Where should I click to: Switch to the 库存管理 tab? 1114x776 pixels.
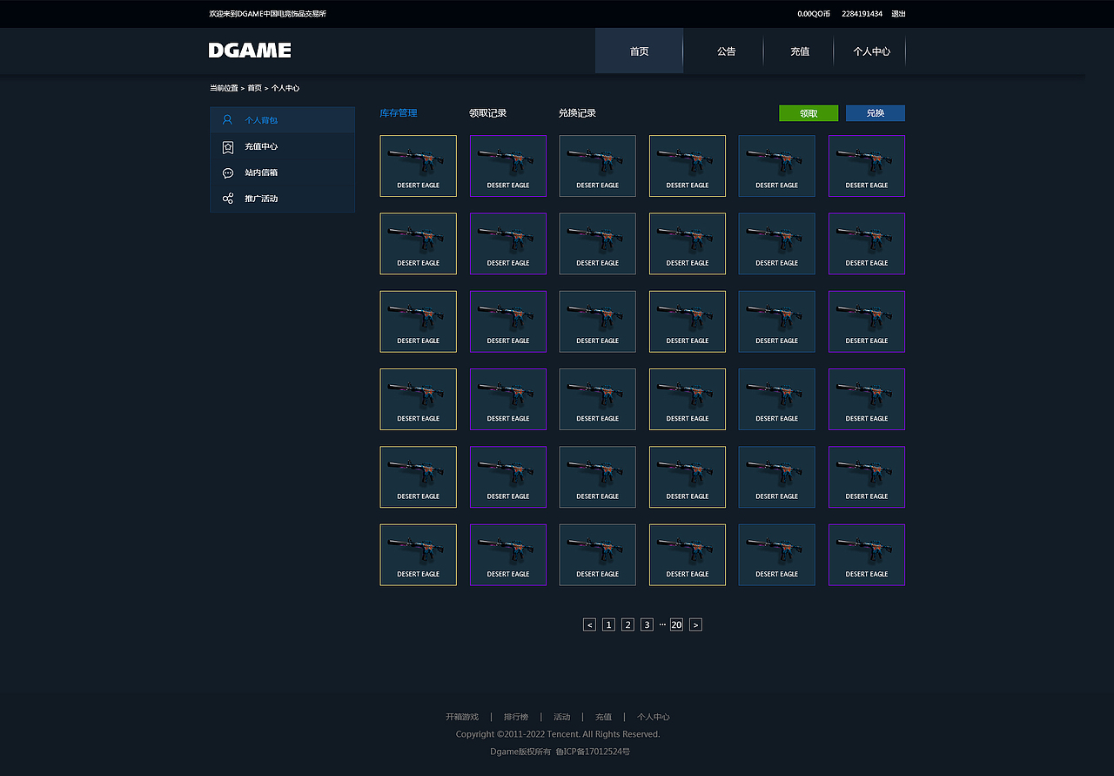coord(399,113)
